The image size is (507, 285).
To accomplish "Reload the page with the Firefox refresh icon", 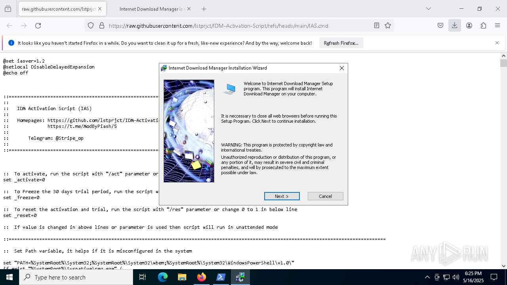I will [x=38, y=26].
